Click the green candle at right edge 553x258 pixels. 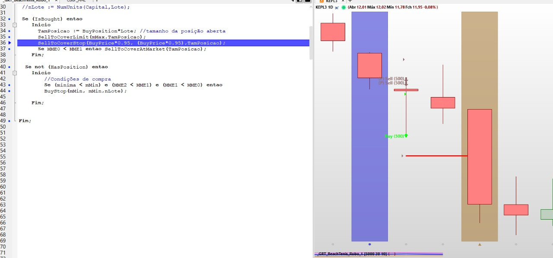(547, 214)
